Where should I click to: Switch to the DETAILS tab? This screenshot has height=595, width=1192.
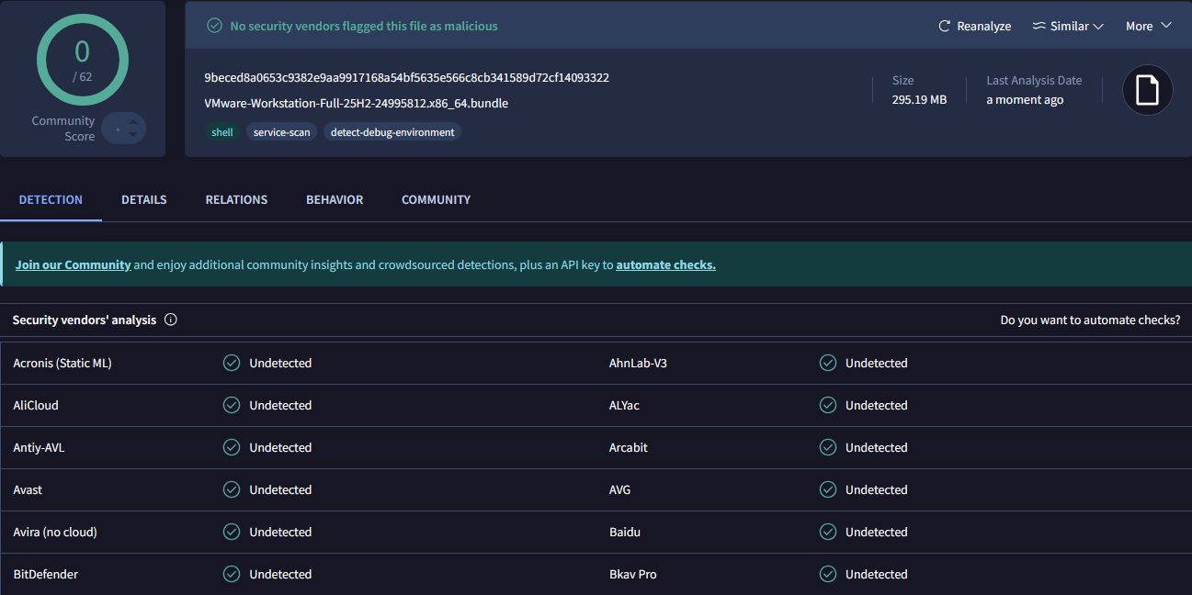(x=144, y=200)
